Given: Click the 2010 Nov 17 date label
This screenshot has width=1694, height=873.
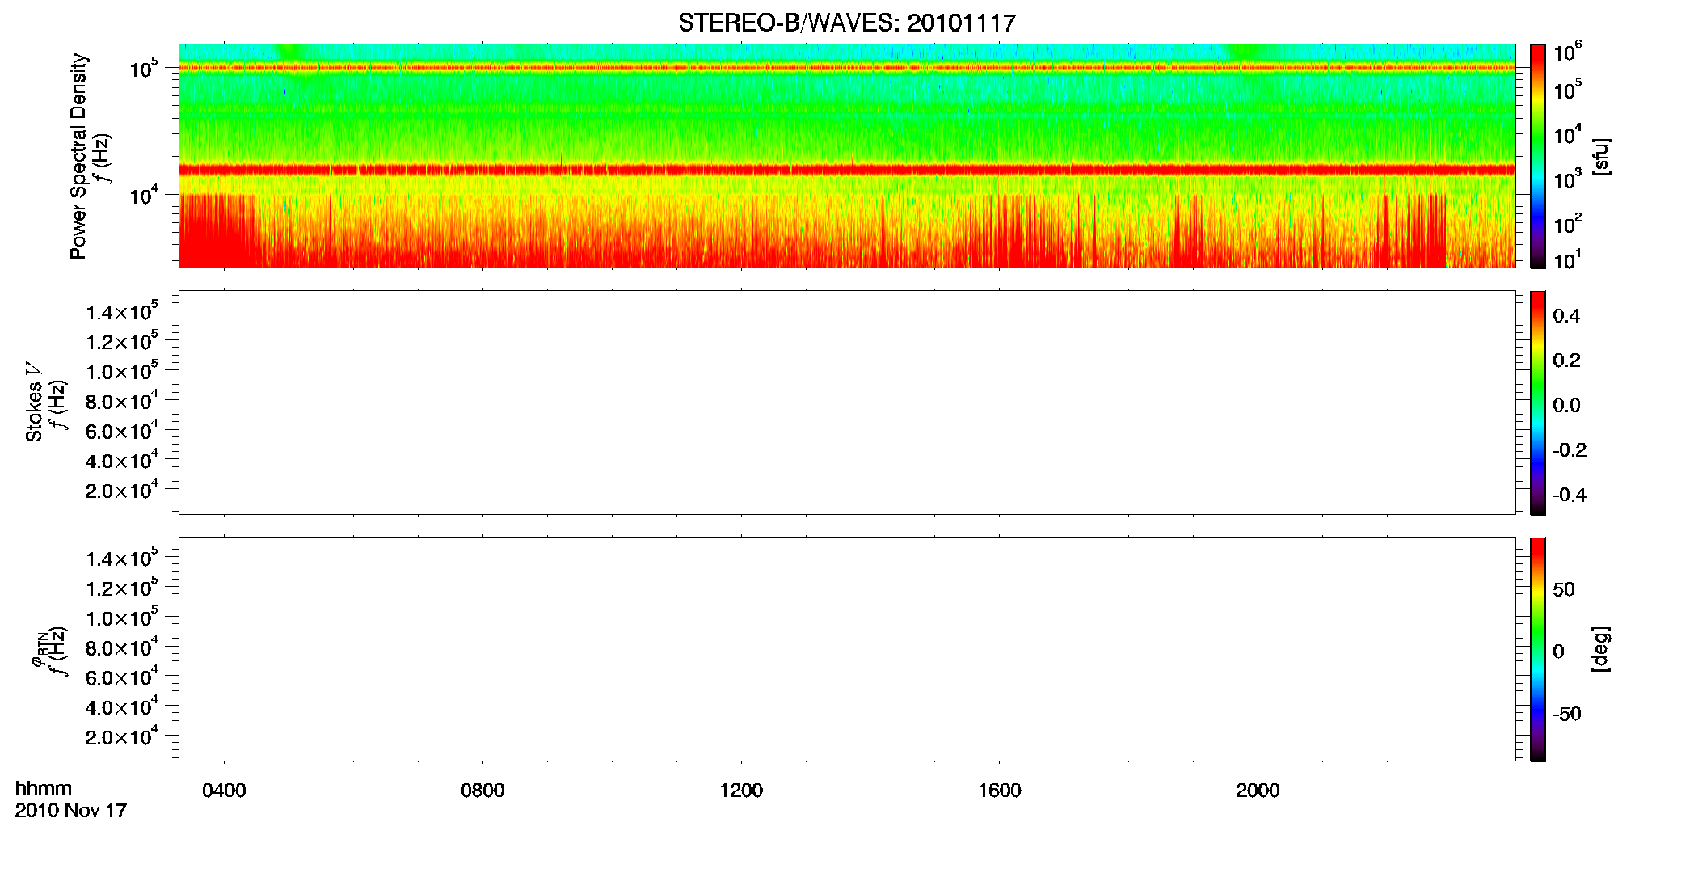Looking at the screenshot, I should click(x=71, y=811).
